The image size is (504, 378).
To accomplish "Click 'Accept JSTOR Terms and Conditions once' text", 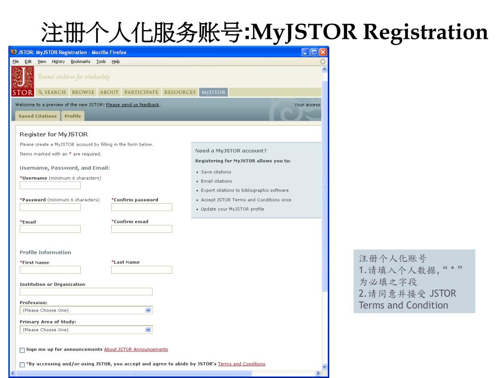I will (x=246, y=200).
